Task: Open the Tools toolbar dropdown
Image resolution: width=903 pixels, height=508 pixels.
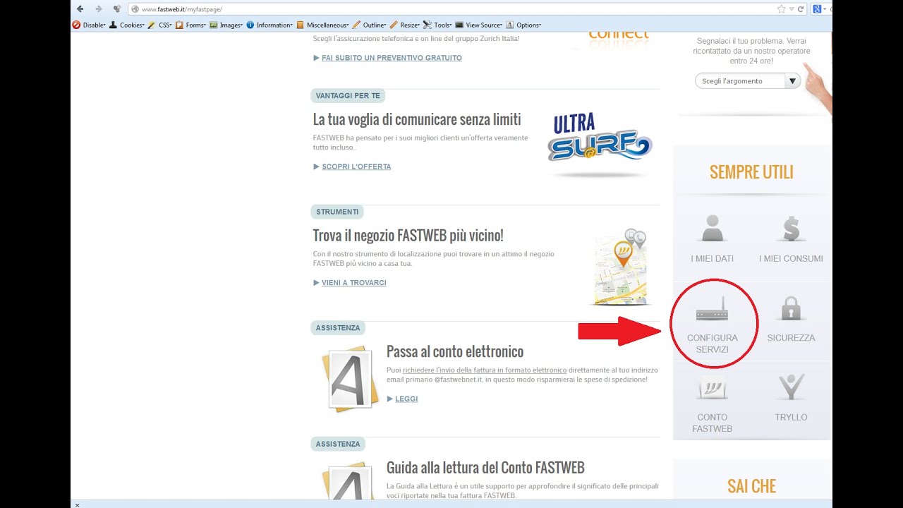Action: (437, 25)
